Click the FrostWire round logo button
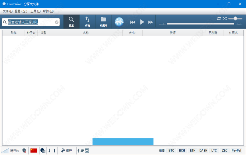This screenshot has height=155, width=246. click(120, 22)
